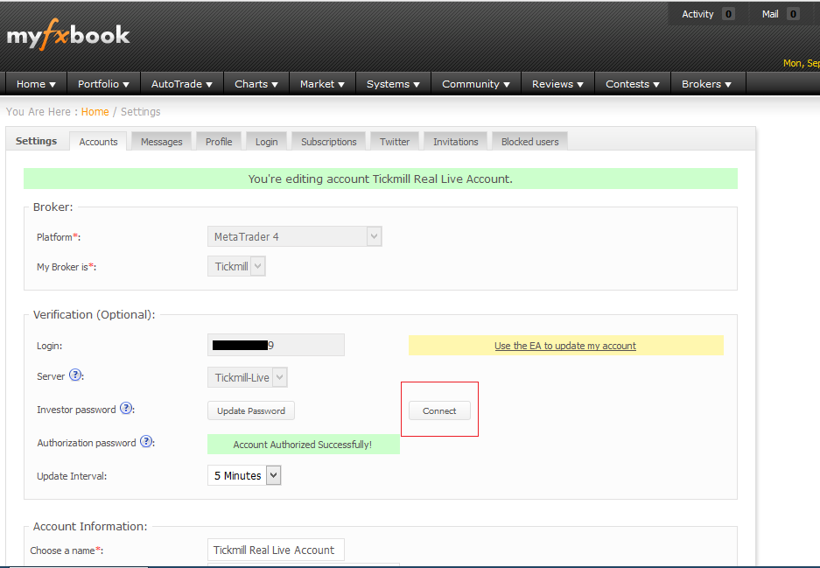Viewport: 820px width, 568px height.
Task: Open Investor password help icon
Action: click(126, 409)
